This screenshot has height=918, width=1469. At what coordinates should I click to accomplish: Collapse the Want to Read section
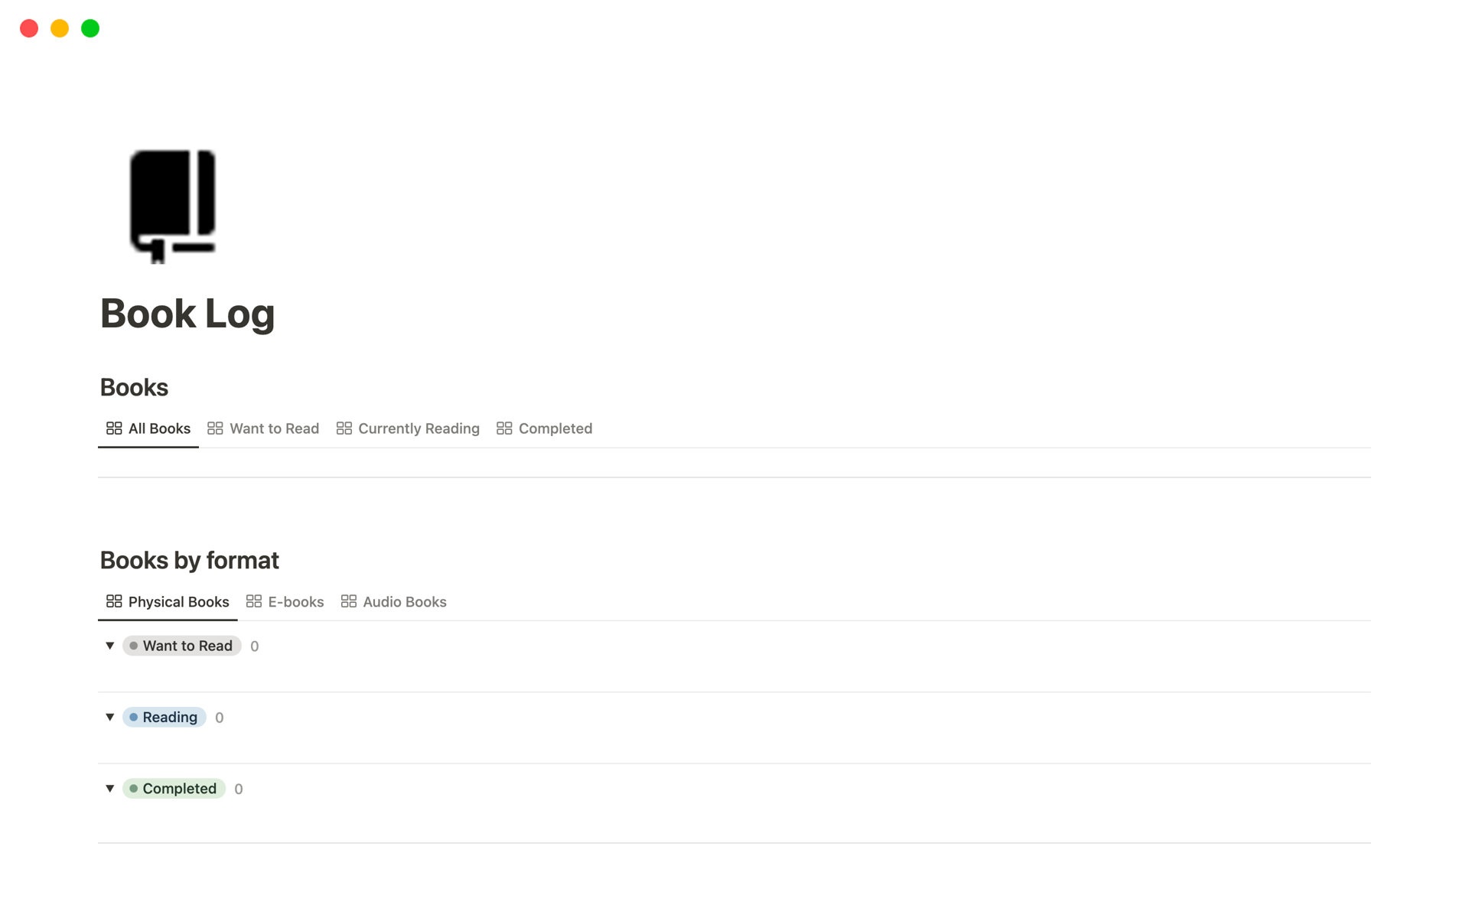click(x=110, y=645)
